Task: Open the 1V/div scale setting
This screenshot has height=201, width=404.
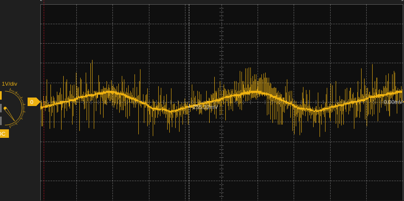Action: pyautogui.click(x=9, y=84)
